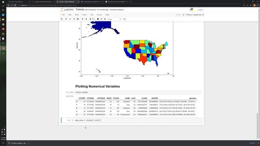Switch to the Cartographic Boundary Files browser tab
The height and width of the screenshot is (146, 260).
click(x=92, y=2)
